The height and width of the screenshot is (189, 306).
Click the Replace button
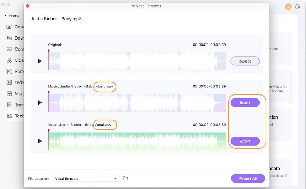click(245, 61)
